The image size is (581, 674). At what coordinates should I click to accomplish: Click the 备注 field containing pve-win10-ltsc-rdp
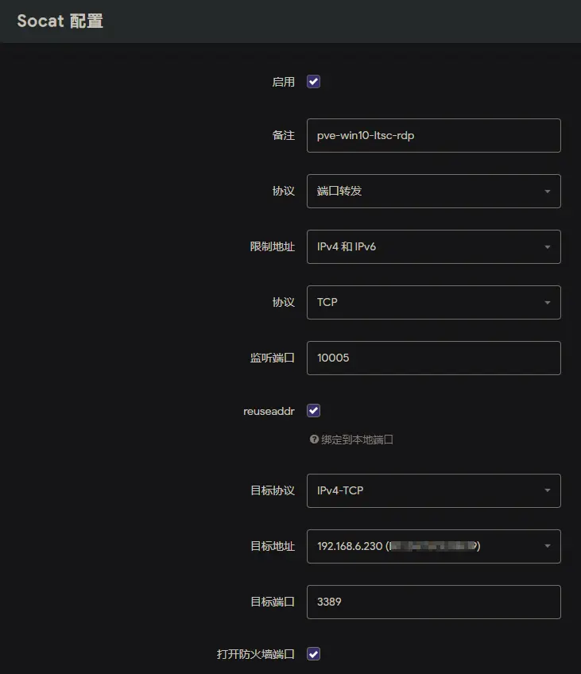[x=433, y=136]
